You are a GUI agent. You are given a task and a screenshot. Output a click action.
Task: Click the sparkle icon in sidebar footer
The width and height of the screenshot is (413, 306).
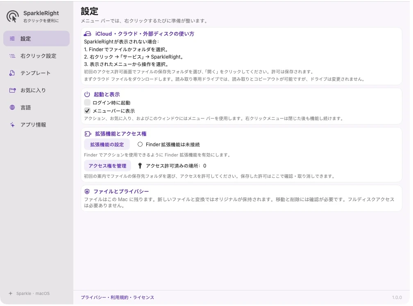pos(11,293)
